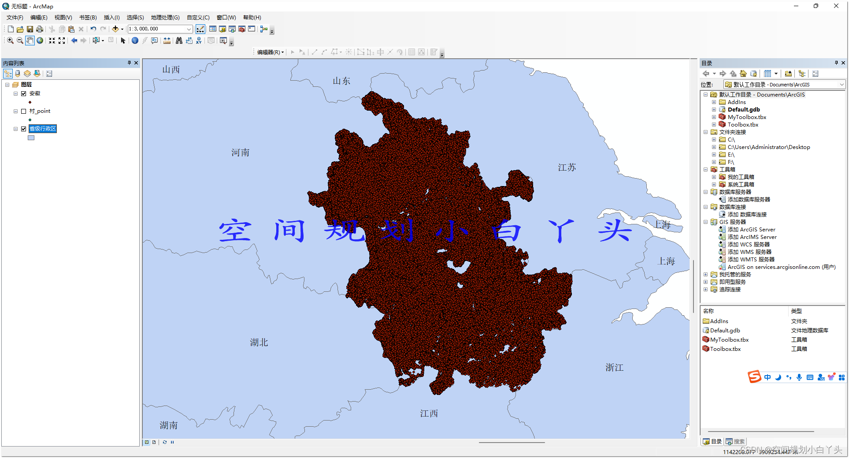Open the map scale dropdown
This screenshot has width=849, height=458.
[x=189, y=29]
